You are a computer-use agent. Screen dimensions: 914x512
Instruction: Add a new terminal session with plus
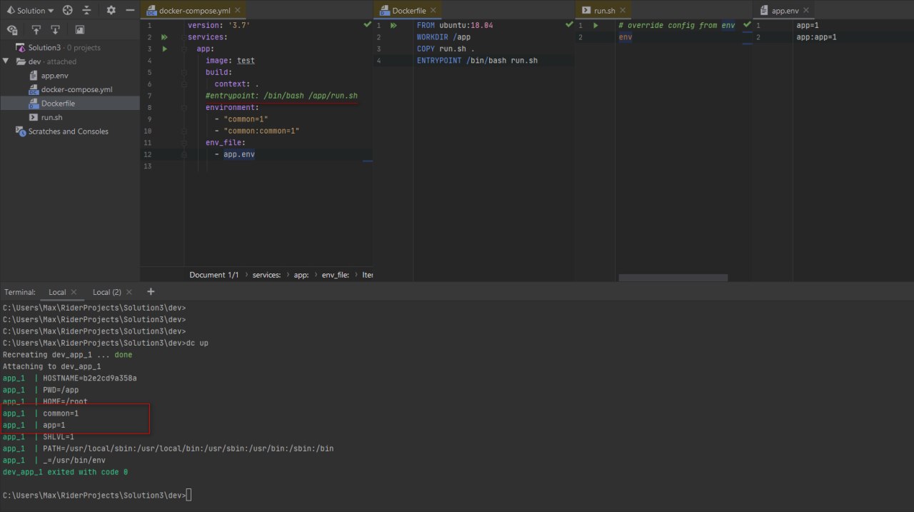pyautogui.click(x=151, y=291)
